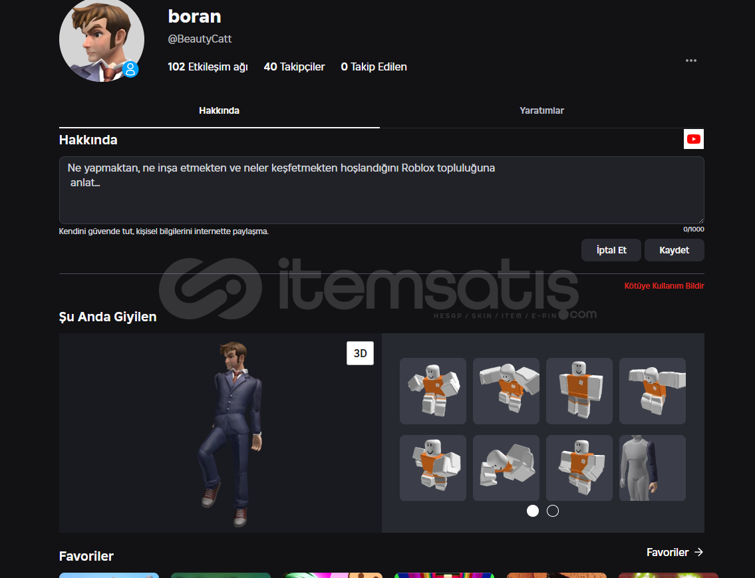Select the gray mannequin torso thumbnail
This screenshot has width=755, height=578.
pos(653,468)
